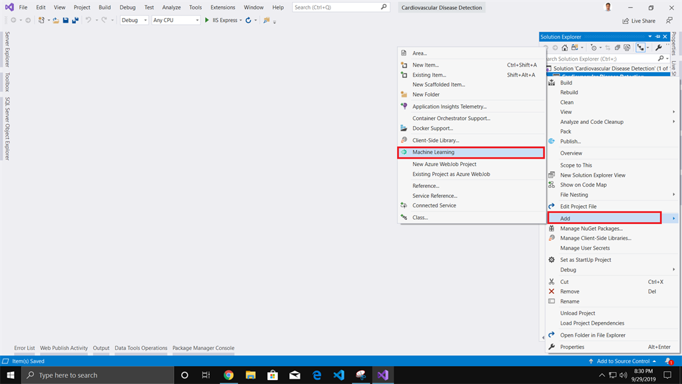Click the user account avatar

[x=608, y=7]
